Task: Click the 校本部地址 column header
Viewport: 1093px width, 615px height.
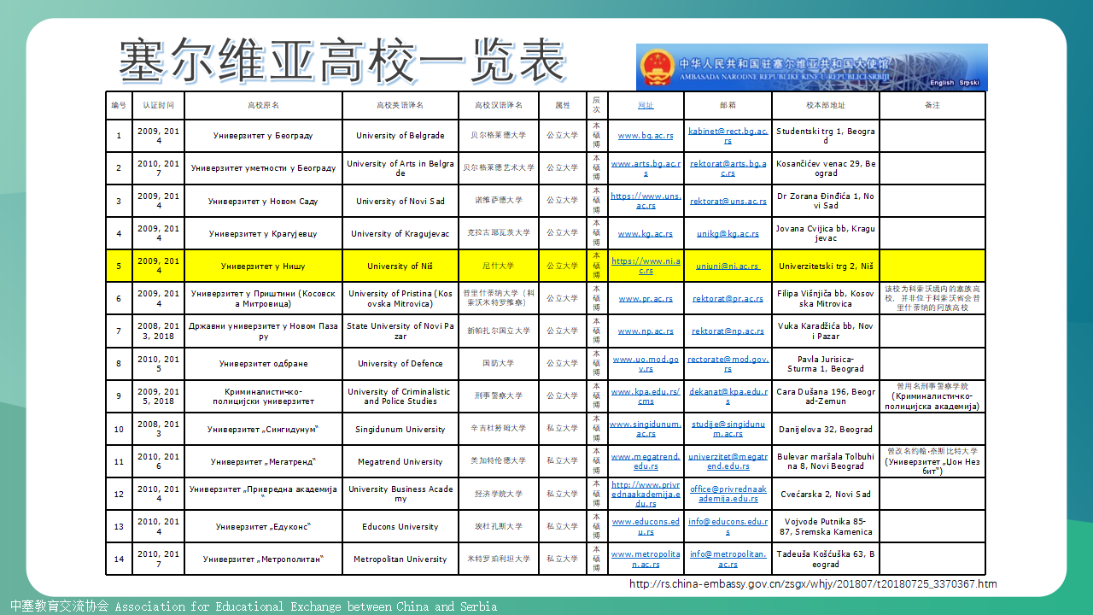Action: coord(826,105)
